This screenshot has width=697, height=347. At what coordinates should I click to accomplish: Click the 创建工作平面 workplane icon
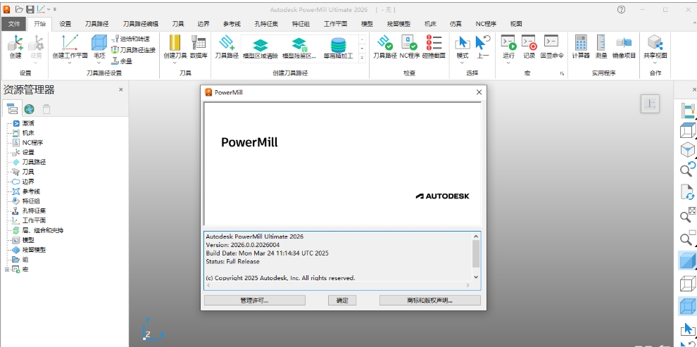point(70,46)
